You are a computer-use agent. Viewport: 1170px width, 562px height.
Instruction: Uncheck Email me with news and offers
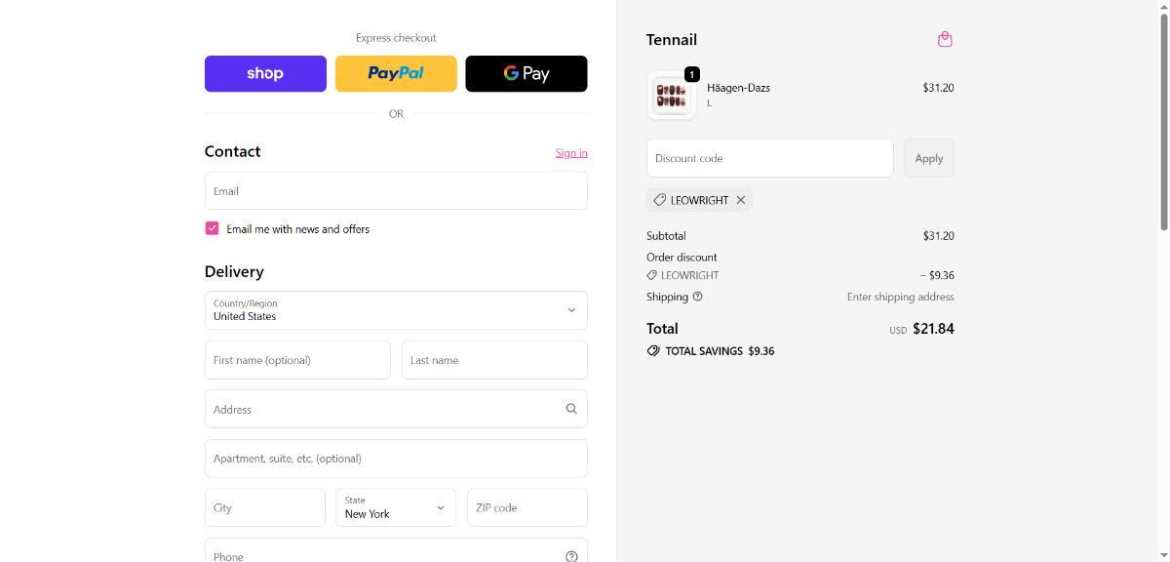click(x=212, y=228)
